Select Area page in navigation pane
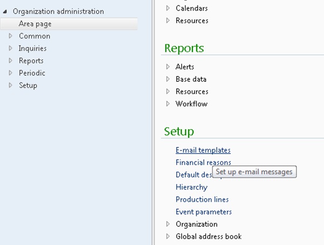 point(35,24)
